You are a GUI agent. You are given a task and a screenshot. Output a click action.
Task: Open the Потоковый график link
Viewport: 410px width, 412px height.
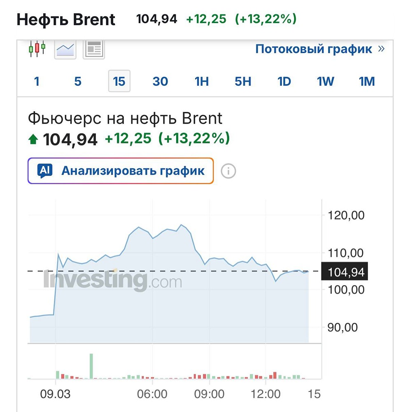click(x=314, y=49)
